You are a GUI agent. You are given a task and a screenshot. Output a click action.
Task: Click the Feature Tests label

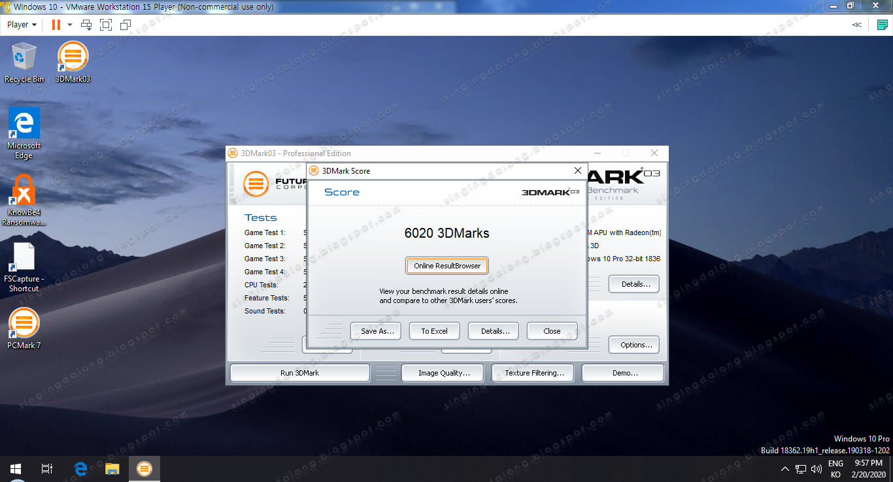click(x=267, y=298)
